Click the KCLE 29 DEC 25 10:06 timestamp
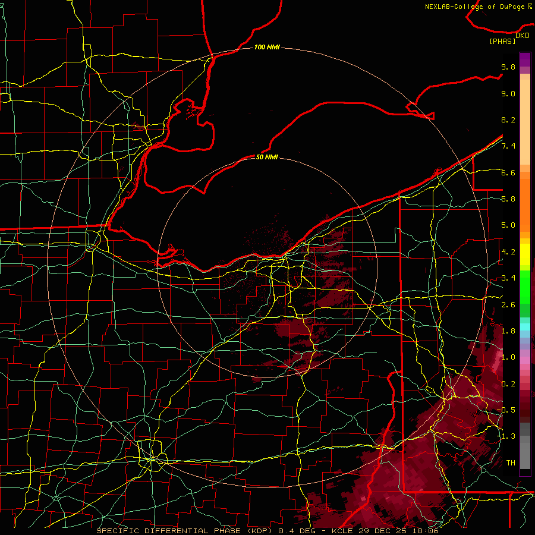This screenshot has height=535, width=535. coord(385,531)
